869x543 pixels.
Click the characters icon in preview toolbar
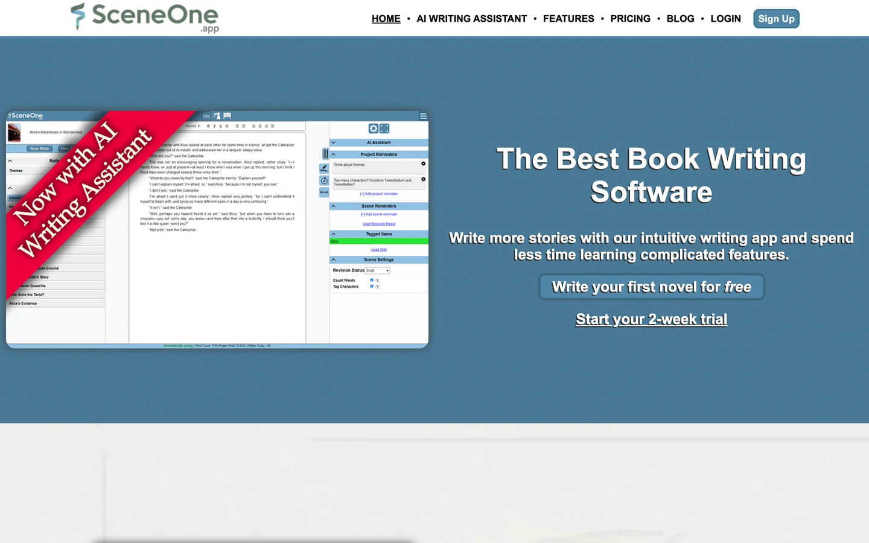click(x=217, y=116)
